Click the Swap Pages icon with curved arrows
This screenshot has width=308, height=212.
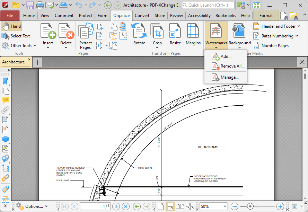tap(113, 46)
